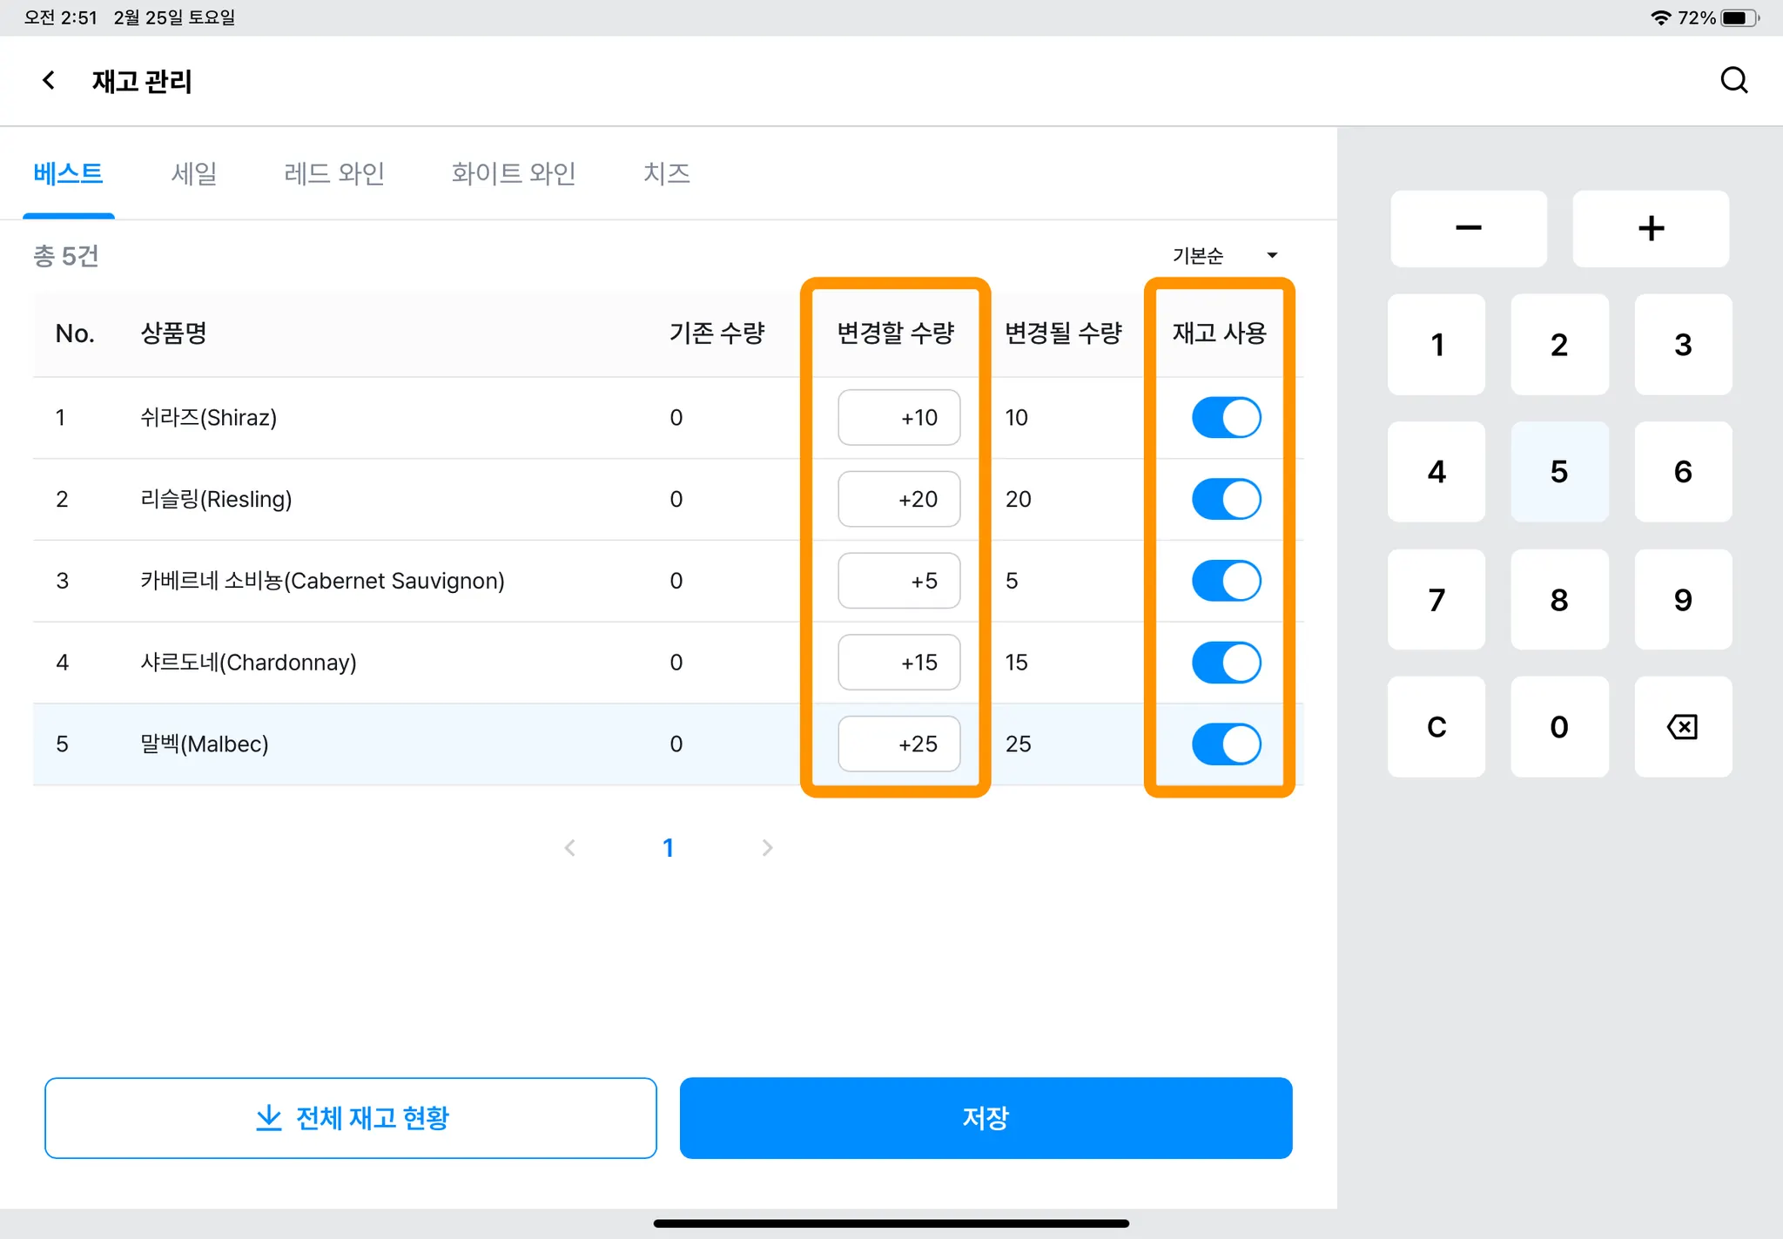Image resolution: width=1783 pixels, height=1239 pixels.
Task: Go to previous page with left chevron
Action: point(570,848)
